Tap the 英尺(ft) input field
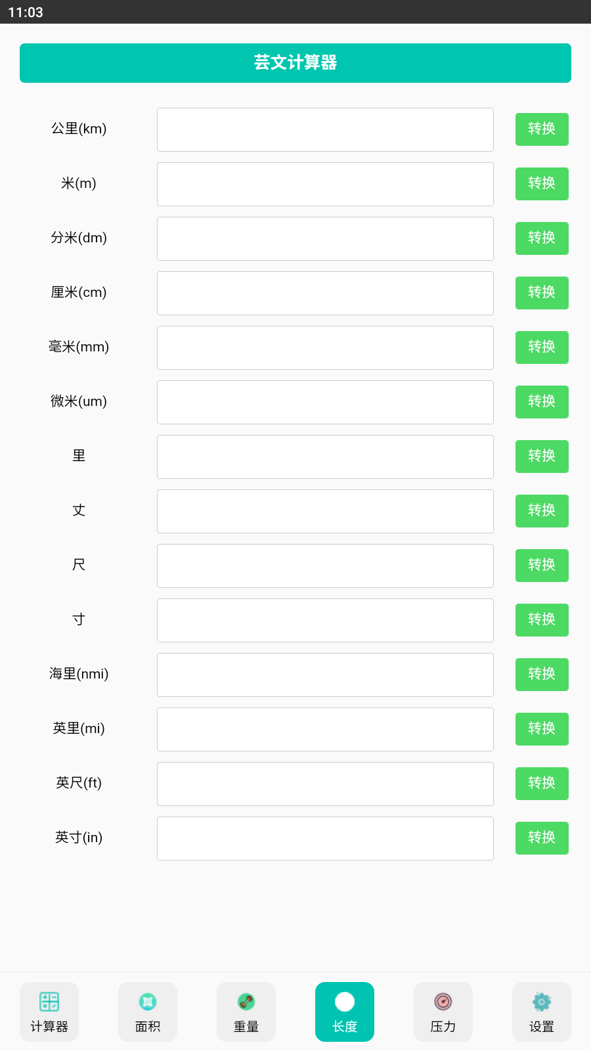 click(325, 784)
